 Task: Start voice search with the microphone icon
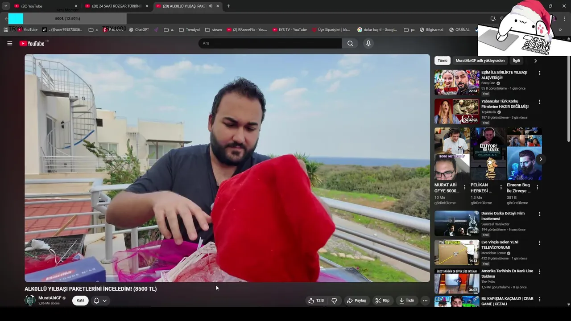coord(368,43)
